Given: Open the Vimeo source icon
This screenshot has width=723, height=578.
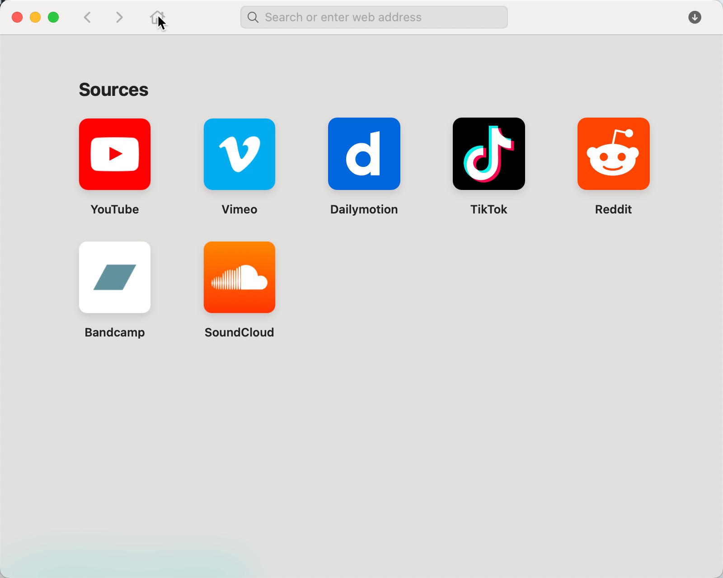Looking at the screenshot, I should click(239, 154).
